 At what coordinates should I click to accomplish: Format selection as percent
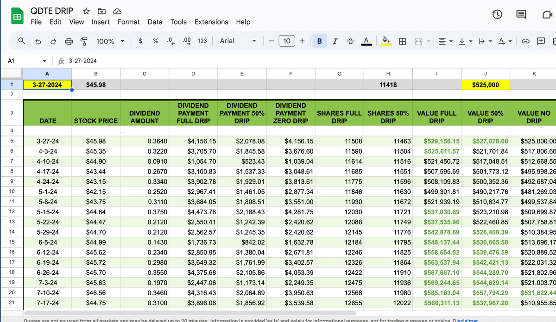click(x=156, y=41)
